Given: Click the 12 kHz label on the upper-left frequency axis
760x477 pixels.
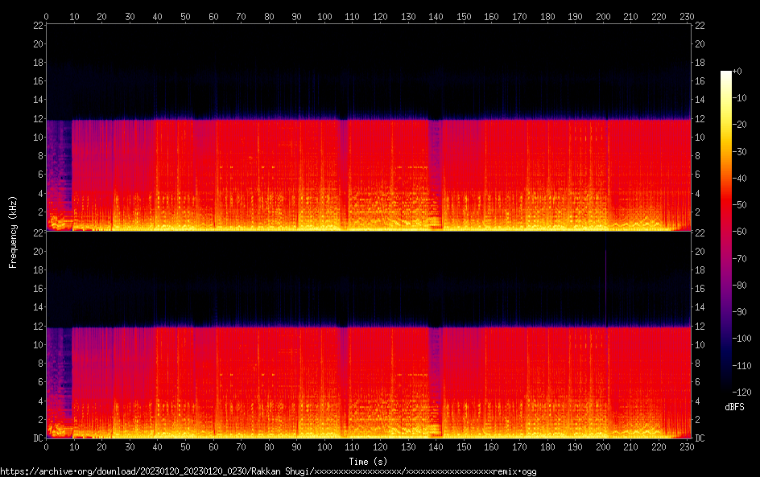Looking at the screenshot, I should tap(36, 119).
